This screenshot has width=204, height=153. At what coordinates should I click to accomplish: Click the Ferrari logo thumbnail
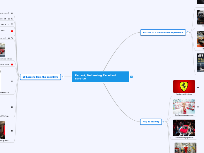click(184, 87)
